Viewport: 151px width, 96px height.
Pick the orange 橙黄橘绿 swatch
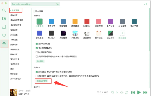[x=75, y=21]
